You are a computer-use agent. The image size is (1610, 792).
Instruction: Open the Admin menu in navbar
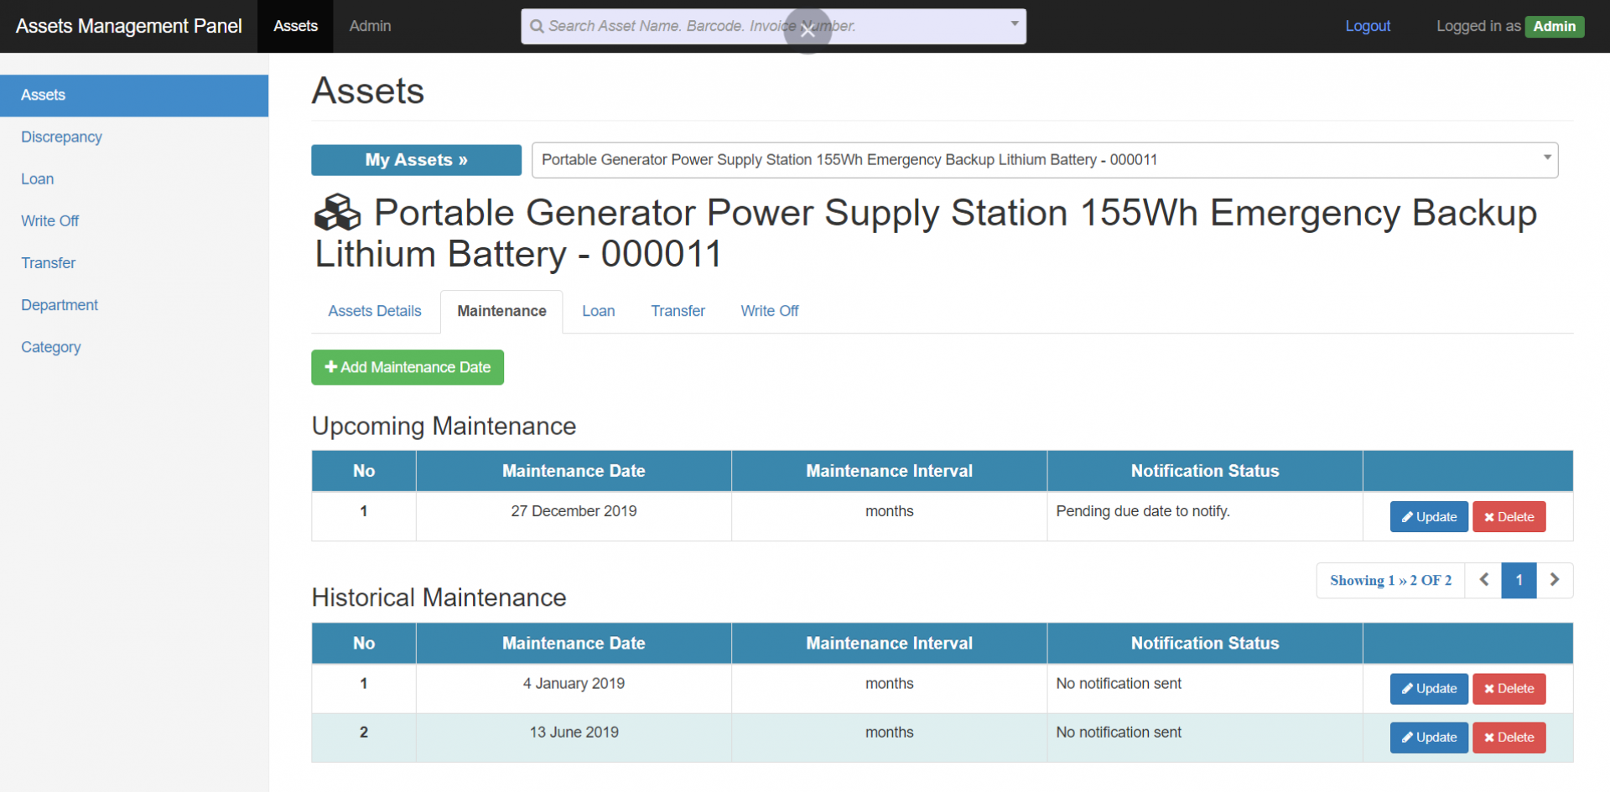click(x=370, y=26)
